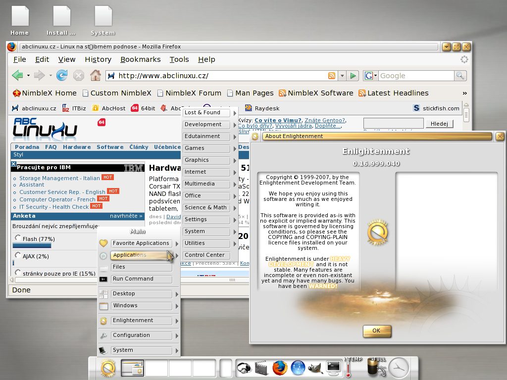Screen dimensions: 507x380
Task: Launch the clapperboard video app in shelf
Action: (261, 368)
